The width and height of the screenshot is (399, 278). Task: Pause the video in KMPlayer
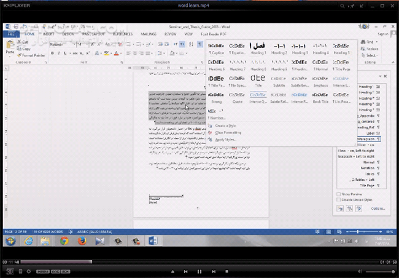point(199,271)
